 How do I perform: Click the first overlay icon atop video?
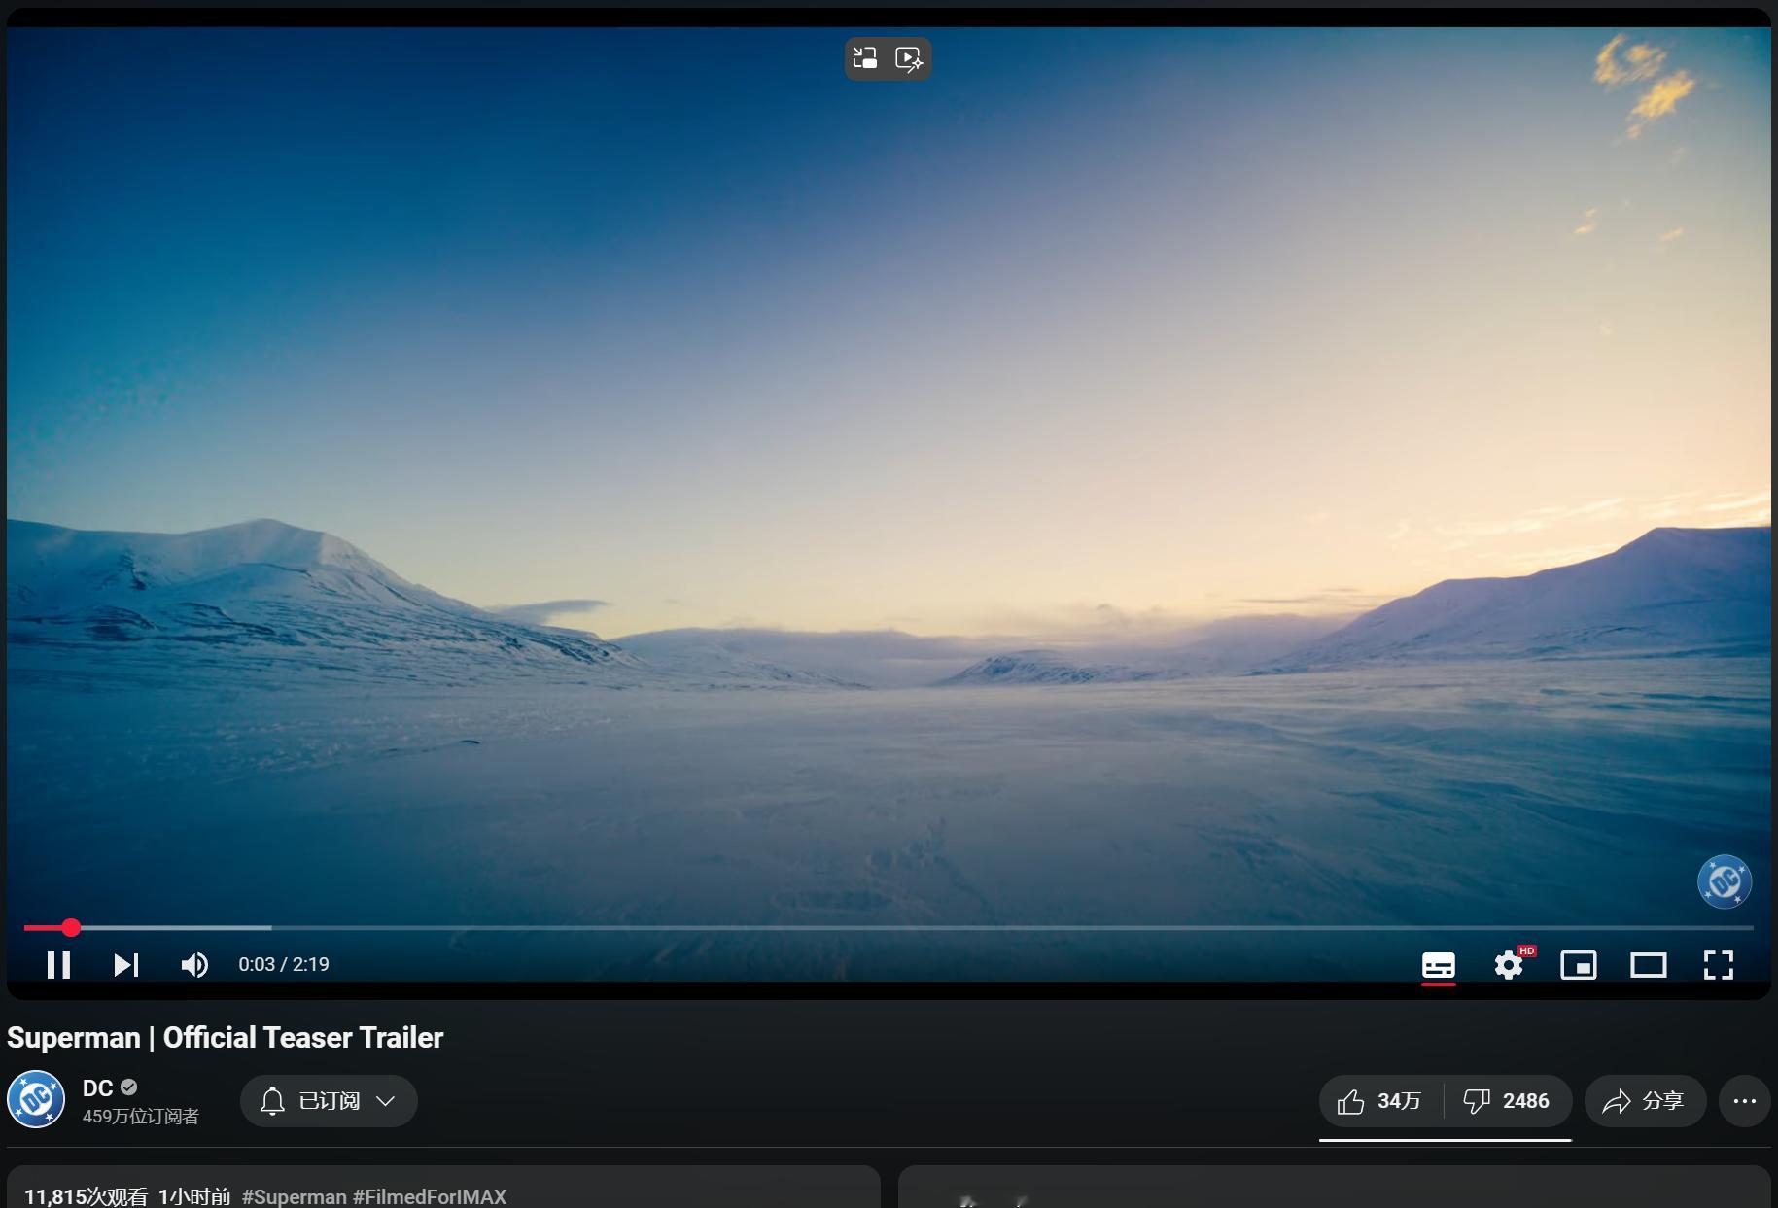(x=865, y=58)
